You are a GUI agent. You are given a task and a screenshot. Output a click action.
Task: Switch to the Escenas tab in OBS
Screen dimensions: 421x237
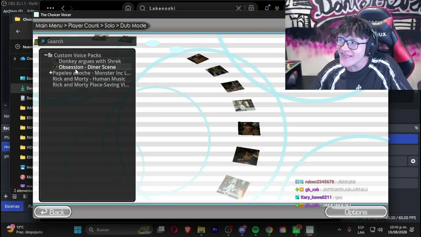12,206
